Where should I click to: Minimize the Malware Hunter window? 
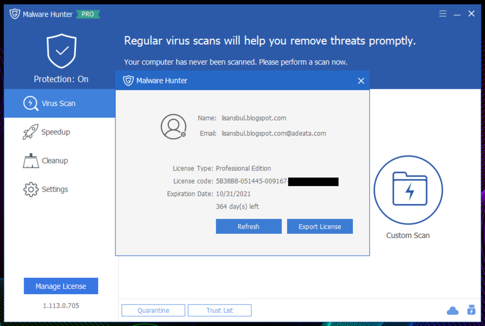click(457, 14)
